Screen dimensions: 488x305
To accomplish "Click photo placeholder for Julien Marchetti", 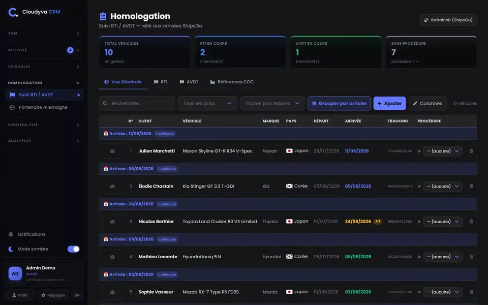I will click(x=112, y=151).
